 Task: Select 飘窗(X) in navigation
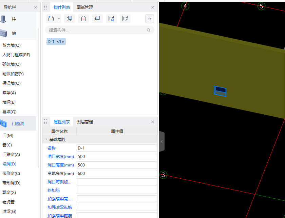coord(9,192)
